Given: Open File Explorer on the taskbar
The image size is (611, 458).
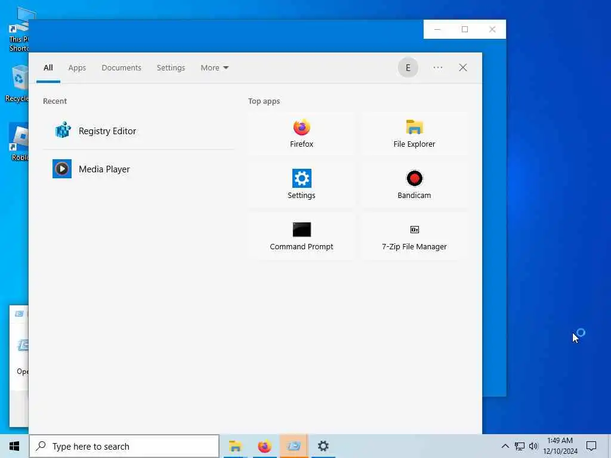Looking at the screenshot, I should pos(235,446).
